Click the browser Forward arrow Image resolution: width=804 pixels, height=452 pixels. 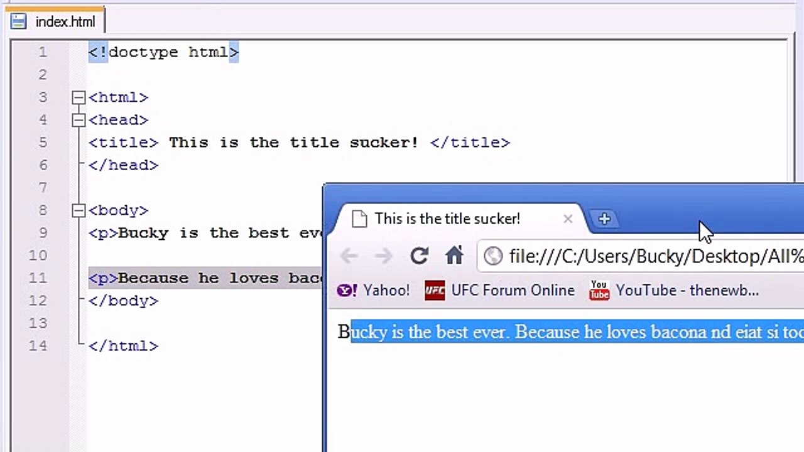click(x=383, y=256)
